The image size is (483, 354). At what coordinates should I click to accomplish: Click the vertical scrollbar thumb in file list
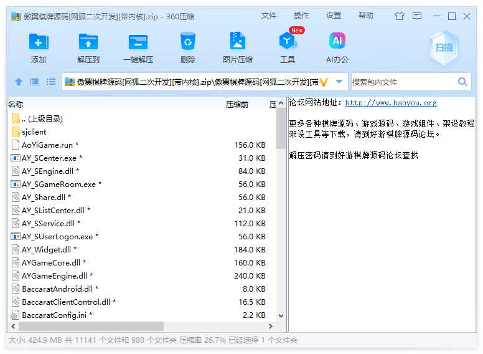pyautogui.click(x=281, y=128)
